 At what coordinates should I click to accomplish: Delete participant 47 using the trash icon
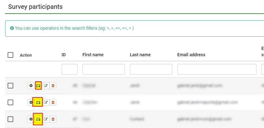click(x=53, y=119)
